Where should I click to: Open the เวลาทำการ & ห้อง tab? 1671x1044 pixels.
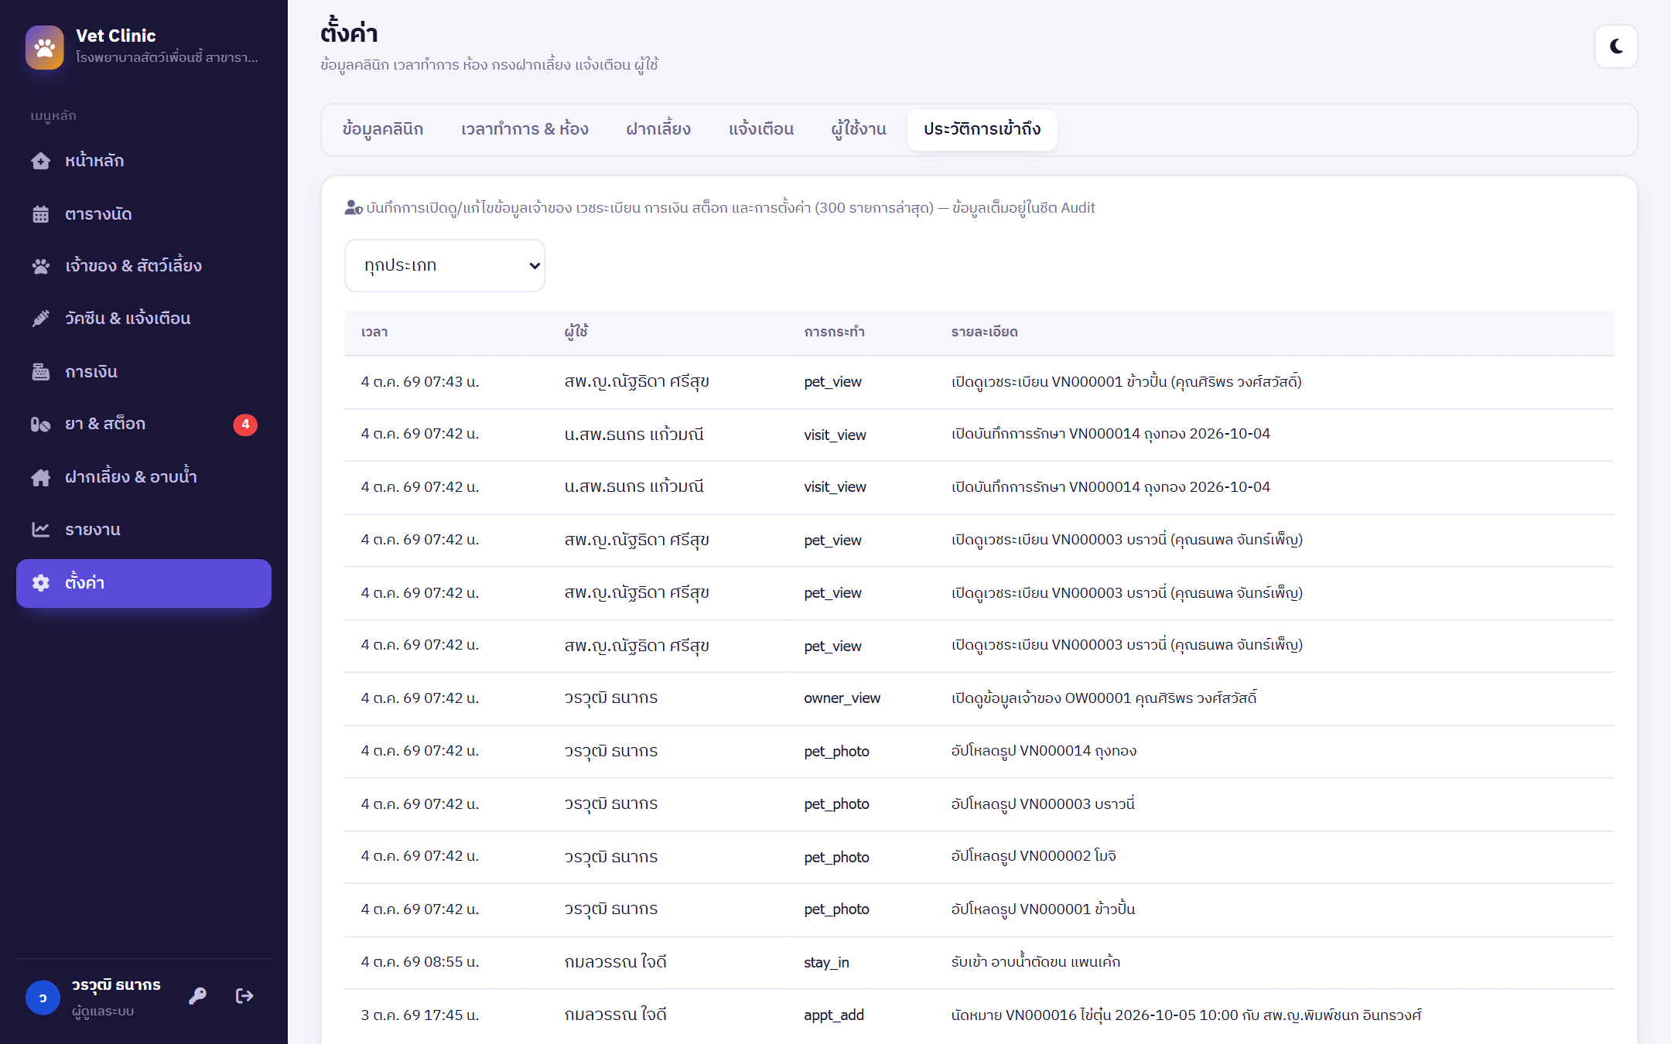pos(525,129)
